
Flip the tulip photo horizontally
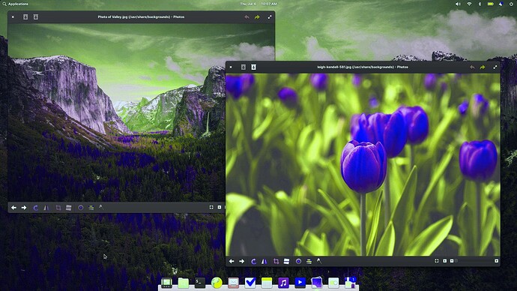[x=264, y=261]
